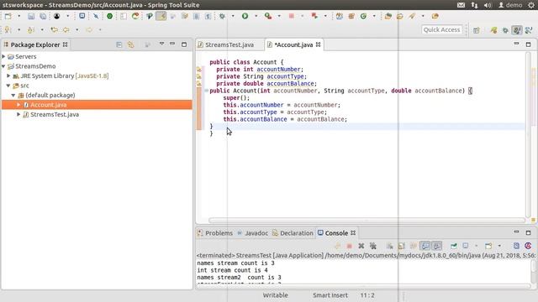The width and height of the screenshot is (538, 302).
Task: Toggle Scroll Lock in Console toolbar
Action: tap(402, 246)
